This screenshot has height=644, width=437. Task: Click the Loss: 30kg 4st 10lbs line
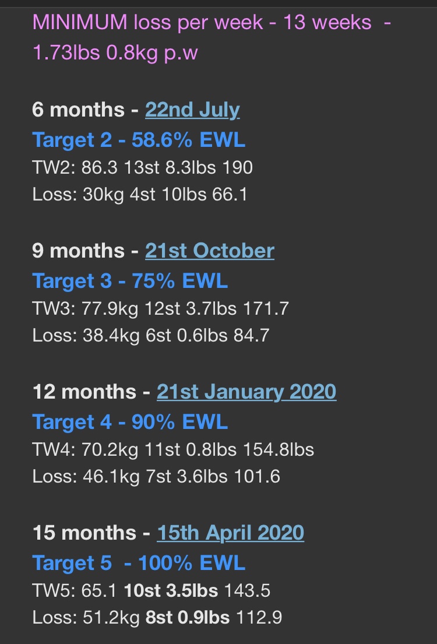(140, 195)
